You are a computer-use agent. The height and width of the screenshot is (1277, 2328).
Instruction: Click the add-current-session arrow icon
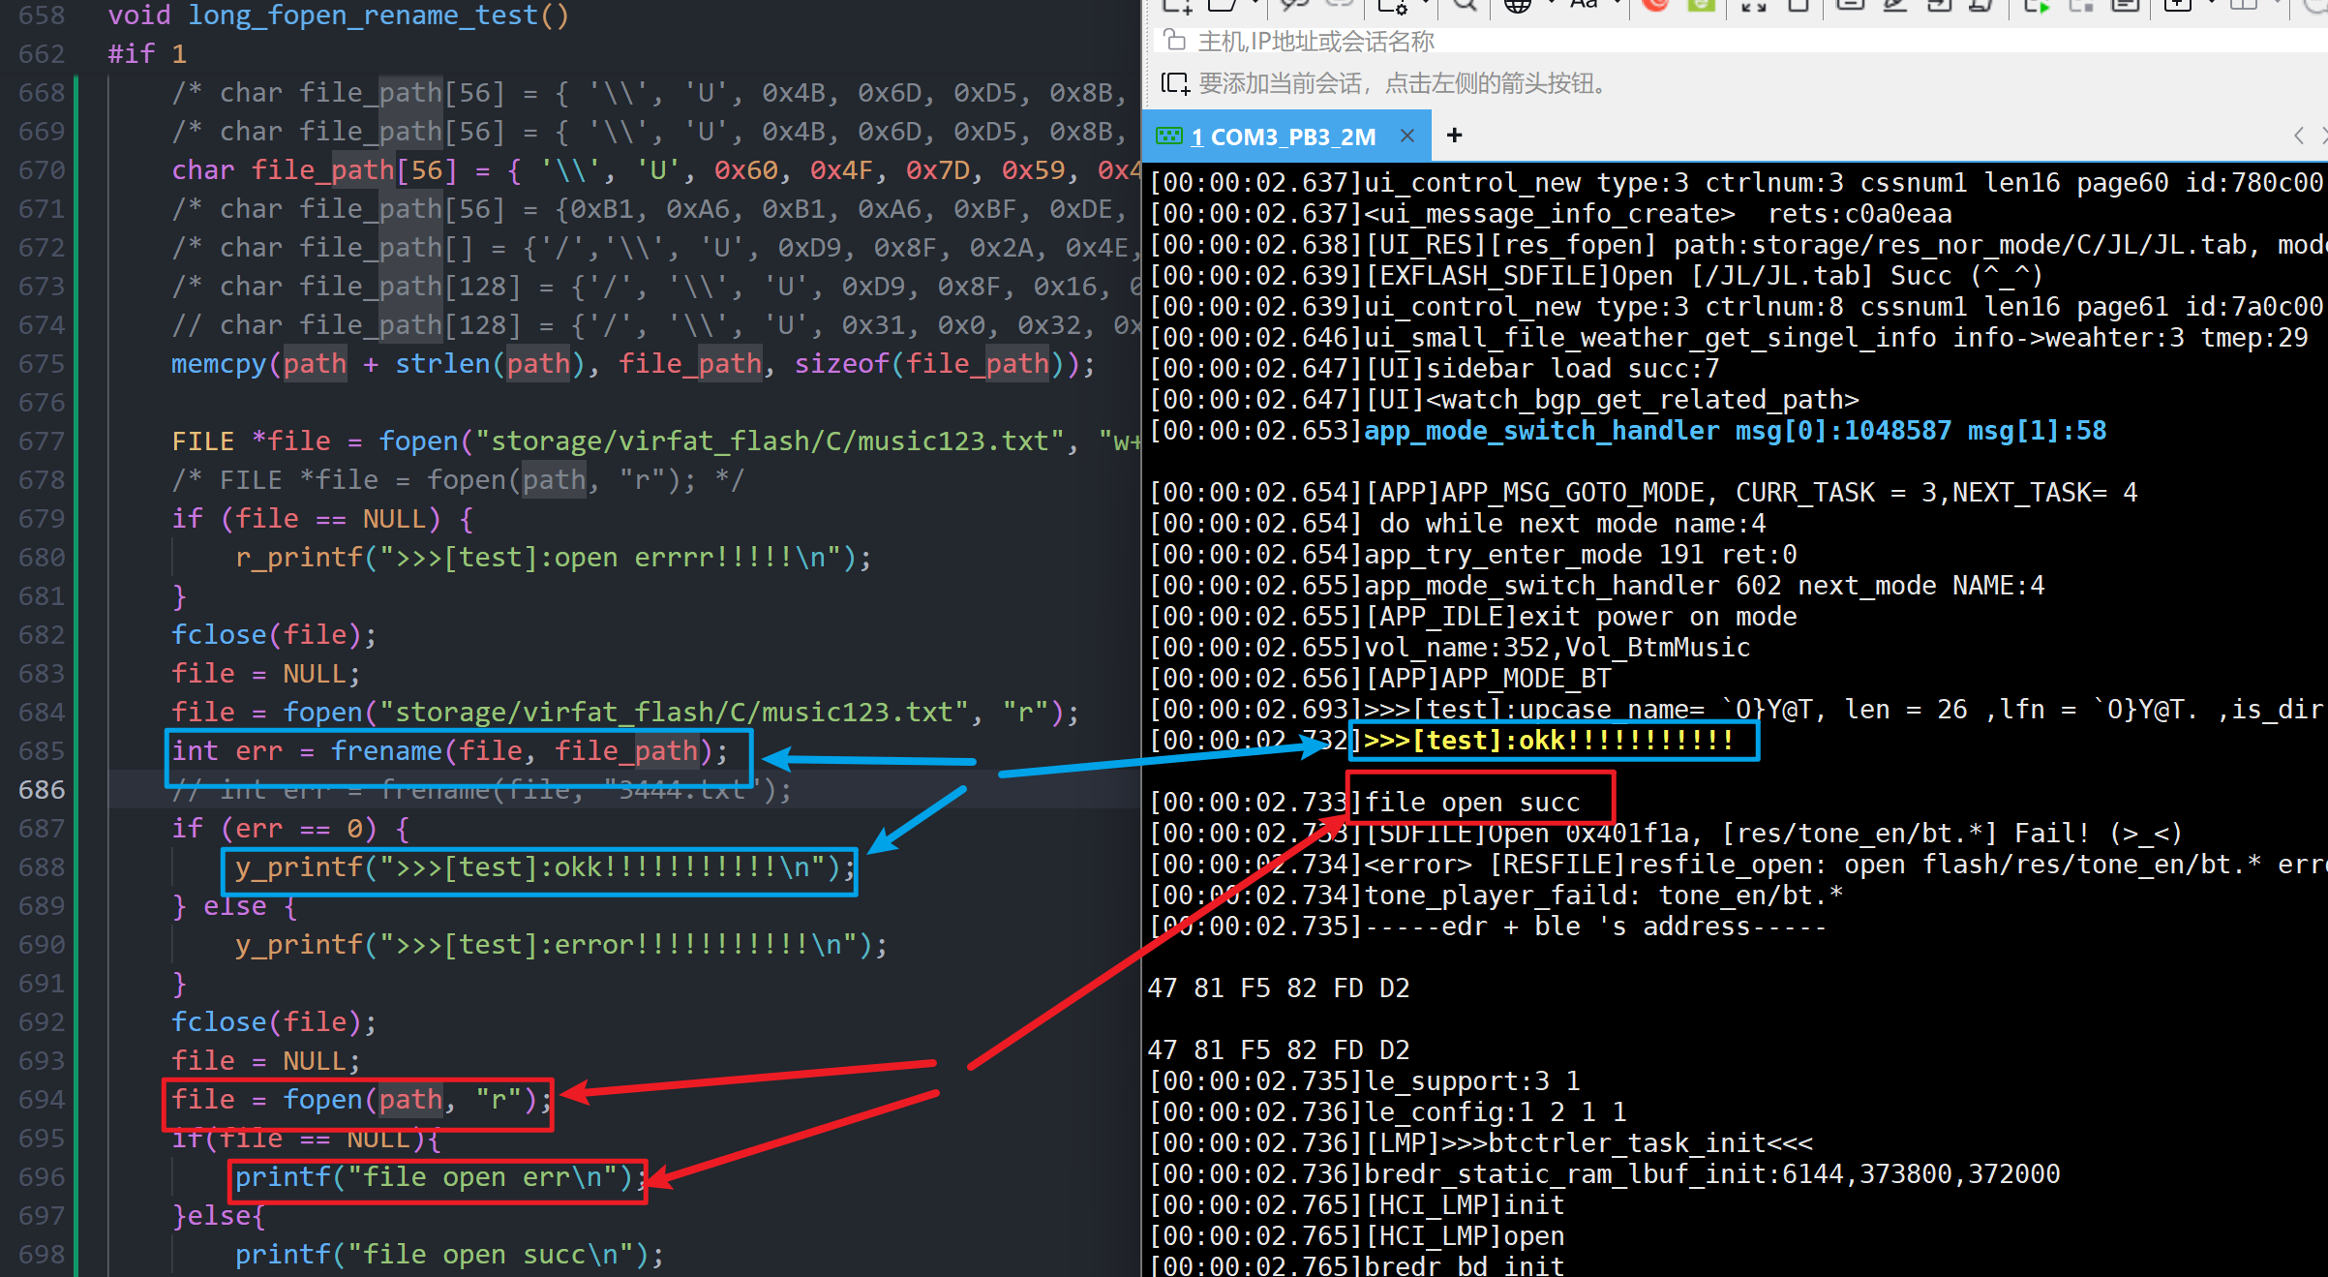[x=1174, y=83]
